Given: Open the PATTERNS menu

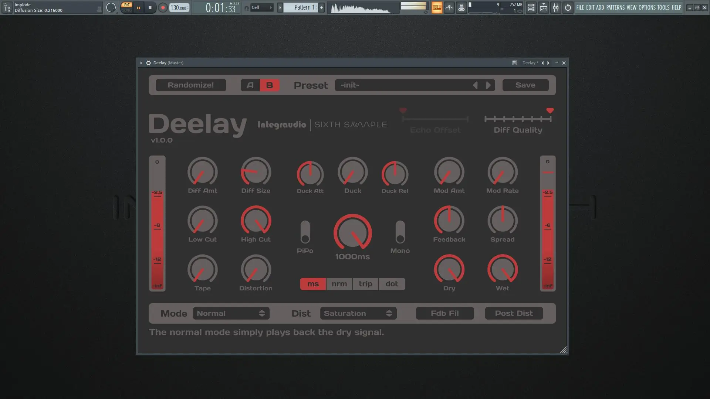Looking at the screenshot, I should coord(615,7).
